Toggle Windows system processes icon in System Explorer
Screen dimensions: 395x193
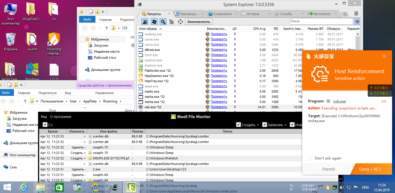pyautogui.click(x=154, y=22)
